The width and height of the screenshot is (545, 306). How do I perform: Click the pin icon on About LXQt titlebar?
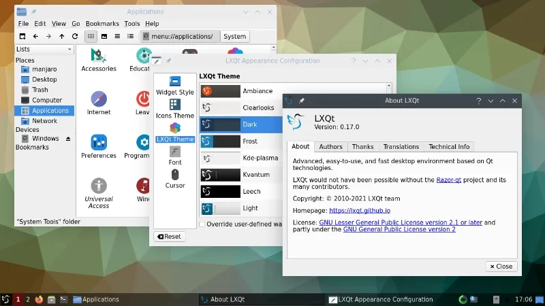301,101
